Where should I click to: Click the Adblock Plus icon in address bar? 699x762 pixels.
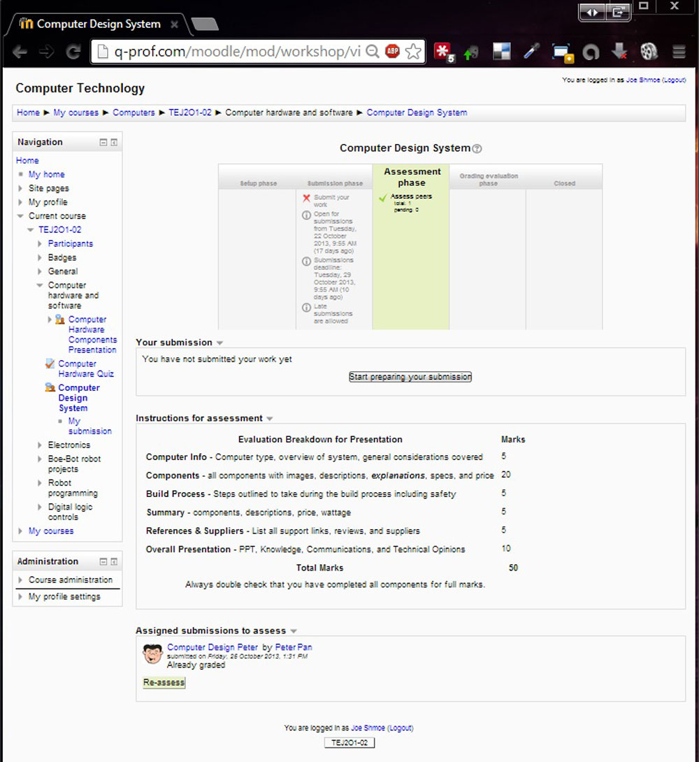tap(392, 51)
